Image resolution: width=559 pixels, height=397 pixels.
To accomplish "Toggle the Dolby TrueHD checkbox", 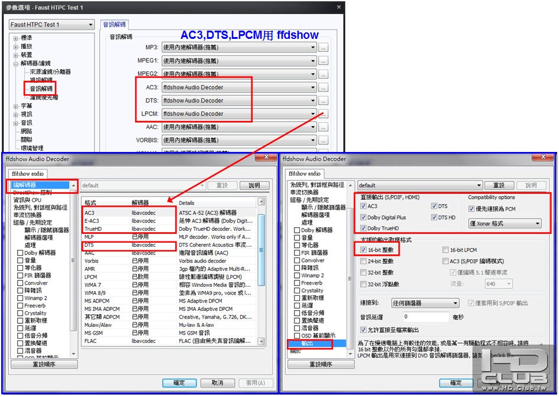I will click(x=363, y=229).
